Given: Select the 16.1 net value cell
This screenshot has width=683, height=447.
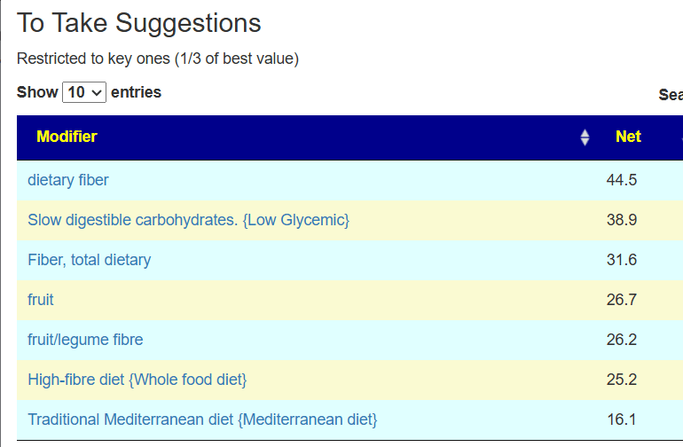Looking at the screenshot, I should pyautogui.click(x=622, y=420).
